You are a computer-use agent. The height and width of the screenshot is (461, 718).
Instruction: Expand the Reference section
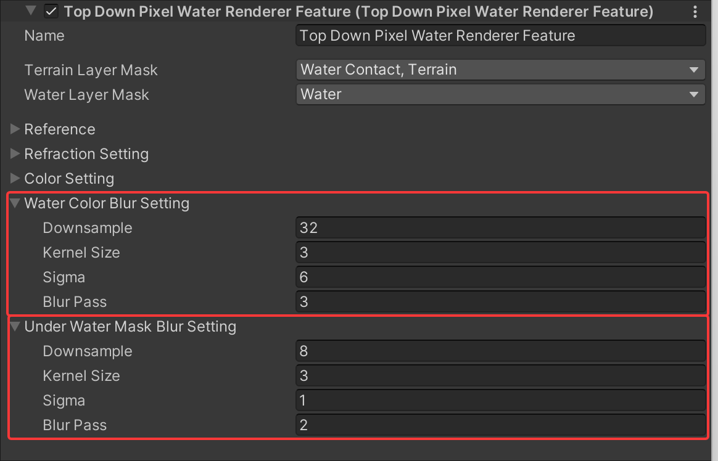pyautogui.click(x=16, y=129)
